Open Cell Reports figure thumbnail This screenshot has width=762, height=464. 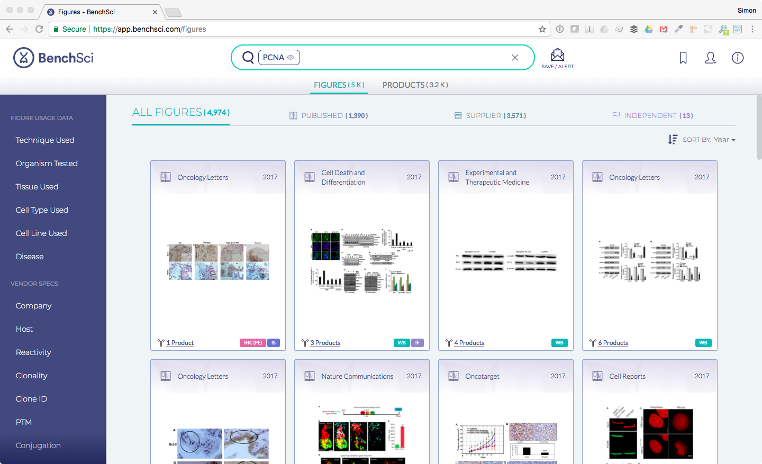tap(650, 434)
